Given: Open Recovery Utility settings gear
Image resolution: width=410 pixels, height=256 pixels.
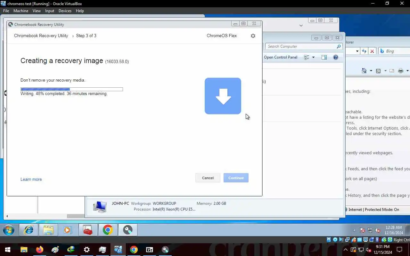Looking at the screenshot, I should (253, 36).
